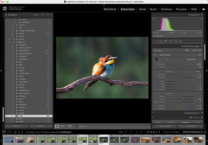Image resolution: width=208 pixels, height=145 pixels.
Task: Select the white balance eyedropper tool
Action: click(x=156, y=60)
